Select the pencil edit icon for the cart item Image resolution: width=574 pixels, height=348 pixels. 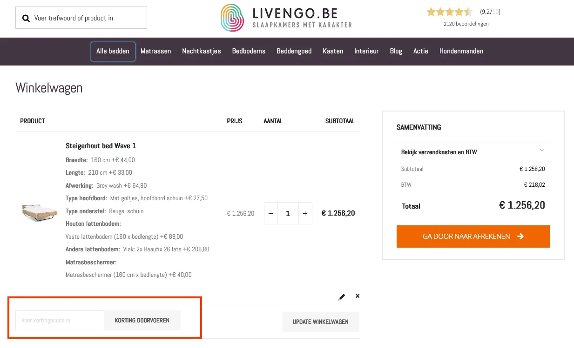pos(342,296)
